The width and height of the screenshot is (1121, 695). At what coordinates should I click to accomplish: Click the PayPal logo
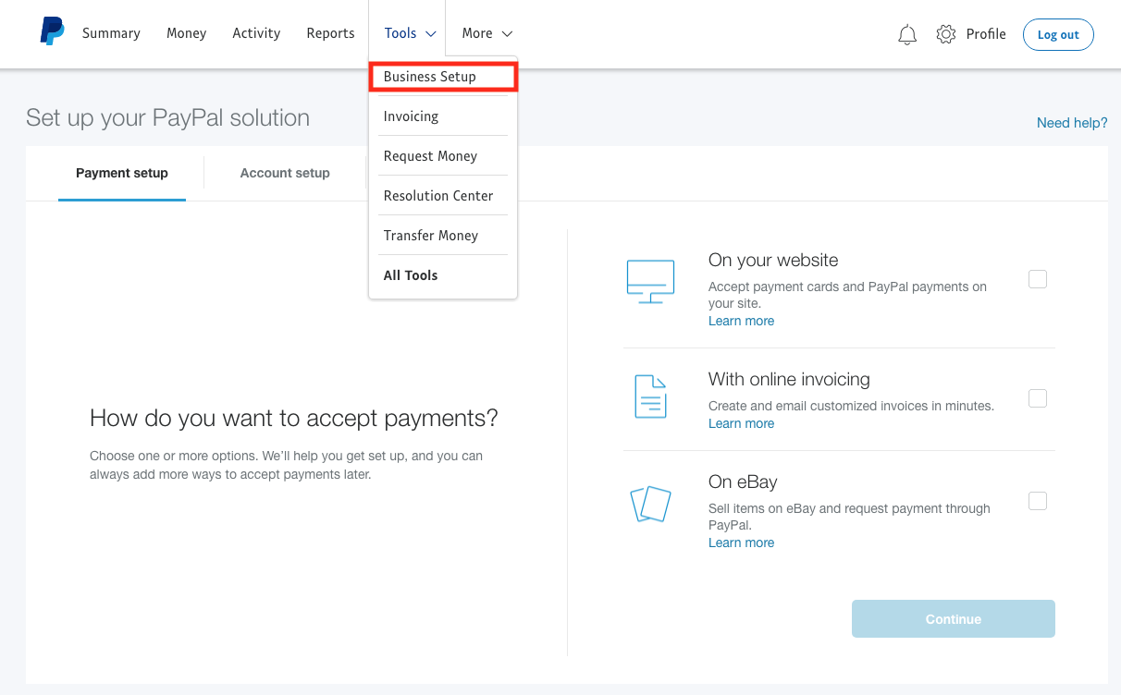[x=53, y=31]
